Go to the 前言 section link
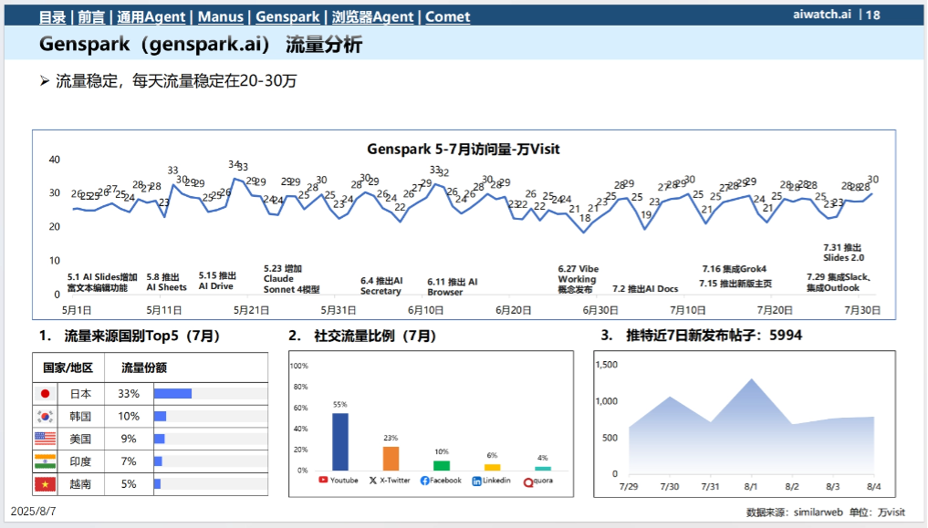 [x=91, y=16]
